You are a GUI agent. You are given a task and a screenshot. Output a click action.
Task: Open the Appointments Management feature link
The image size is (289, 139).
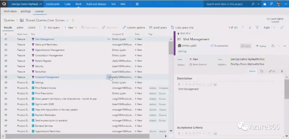[50, 50]
